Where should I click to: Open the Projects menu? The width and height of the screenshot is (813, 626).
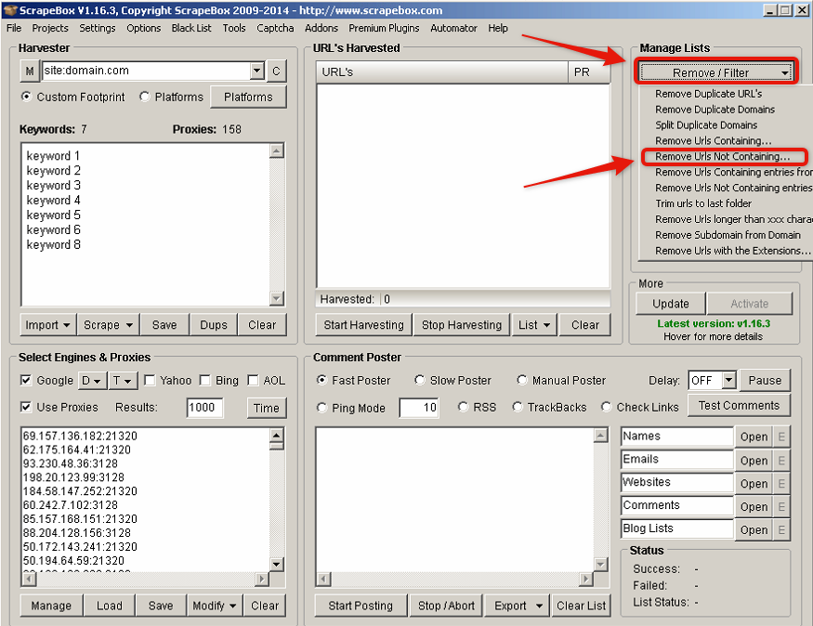click(x=50, y=28)
